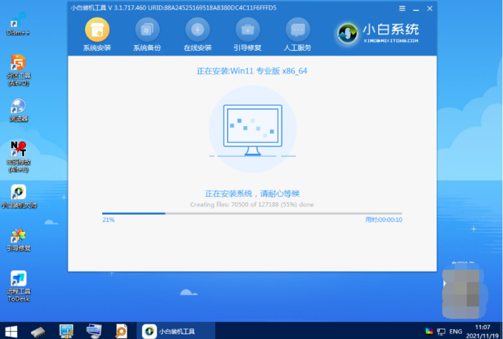503x339 pixels.
Task: Click the monitor illustration in the center
Action: coord(253,130)
